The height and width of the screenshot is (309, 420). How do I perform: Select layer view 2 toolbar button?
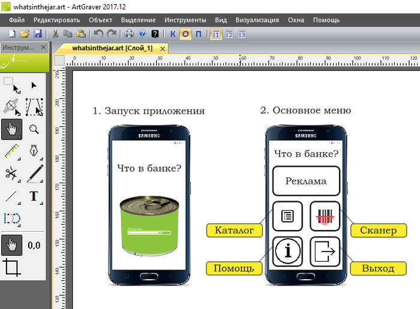[229, 34]
